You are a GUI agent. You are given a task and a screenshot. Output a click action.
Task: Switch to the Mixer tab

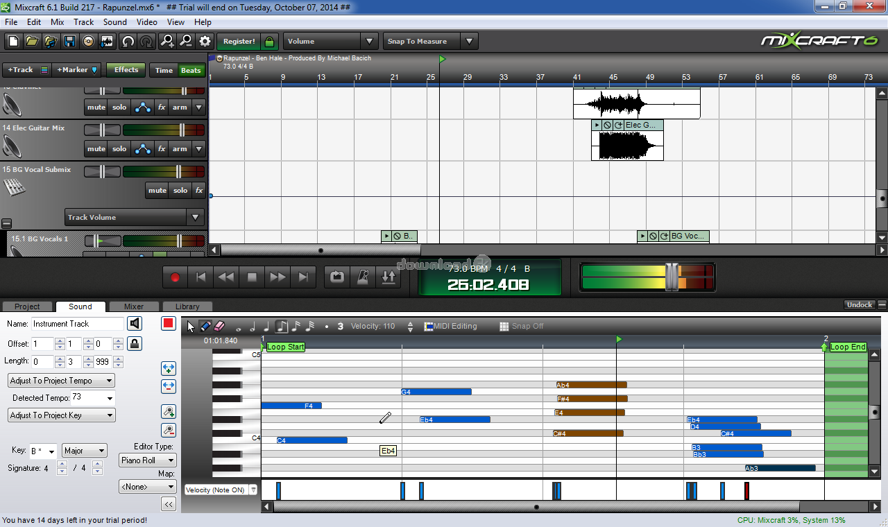coord(134,306)
